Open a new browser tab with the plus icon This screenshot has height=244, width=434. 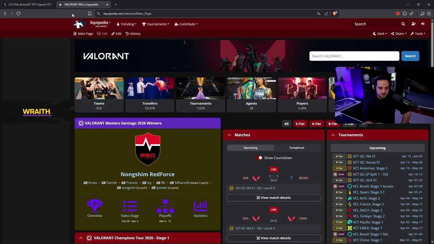pos(116,4)
